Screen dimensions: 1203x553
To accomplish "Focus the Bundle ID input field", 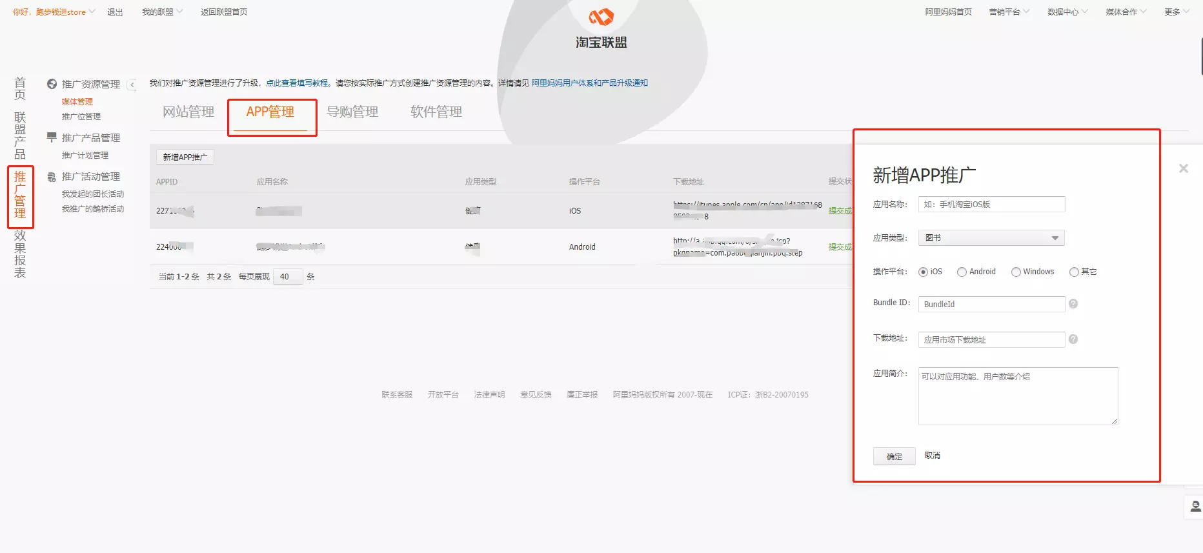I will [991, 304].
